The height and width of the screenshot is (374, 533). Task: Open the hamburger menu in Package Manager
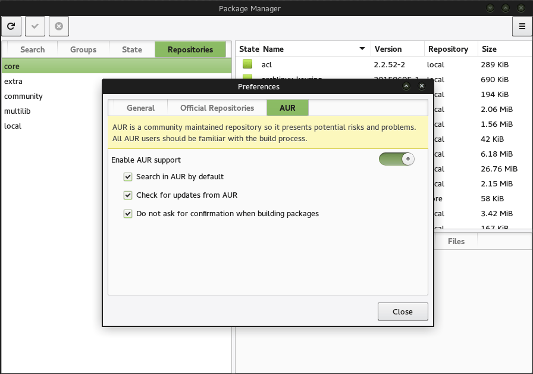click(522, 26)
